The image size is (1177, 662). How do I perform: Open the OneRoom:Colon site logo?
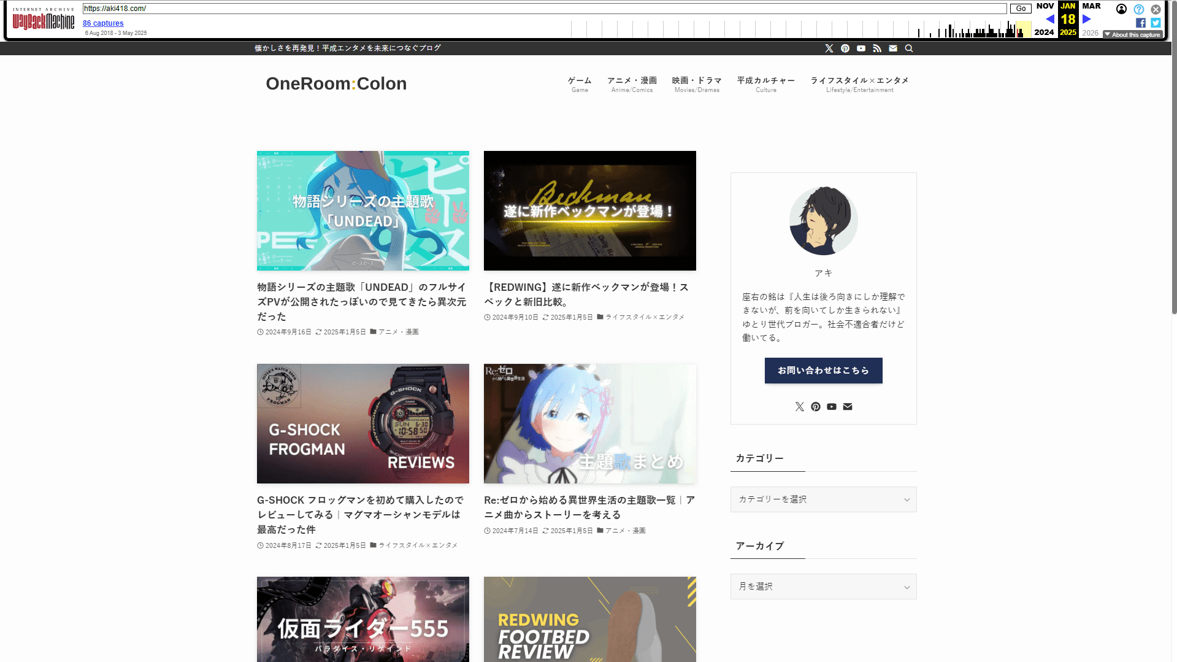(336, 83)
